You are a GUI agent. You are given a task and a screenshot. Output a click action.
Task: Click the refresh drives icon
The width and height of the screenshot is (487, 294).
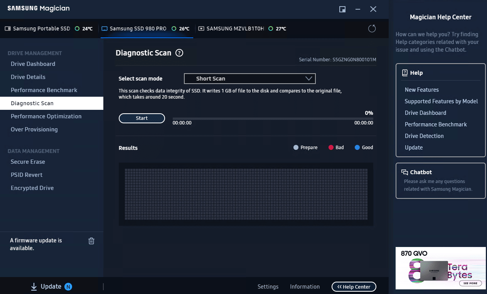pos(372,29)
